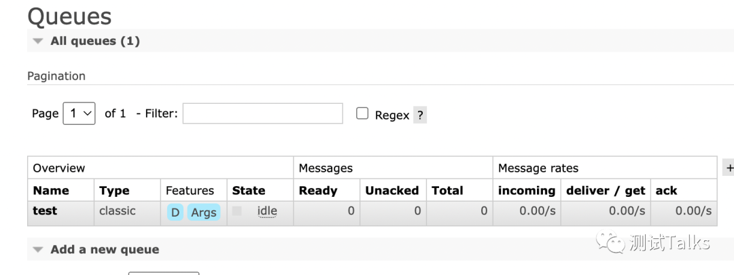
Task: Sort by the deliver / get column
Action: (x=606, y=191)
